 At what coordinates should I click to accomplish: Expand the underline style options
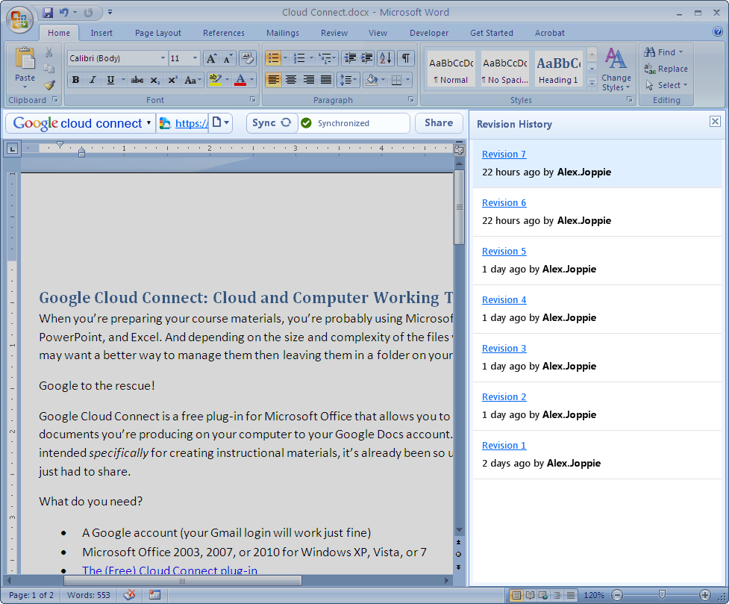coord(123,80)
